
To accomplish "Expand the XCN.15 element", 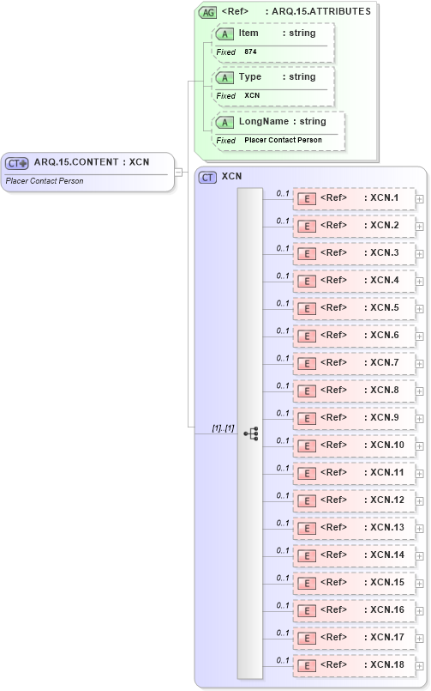I will click(419, 584).
